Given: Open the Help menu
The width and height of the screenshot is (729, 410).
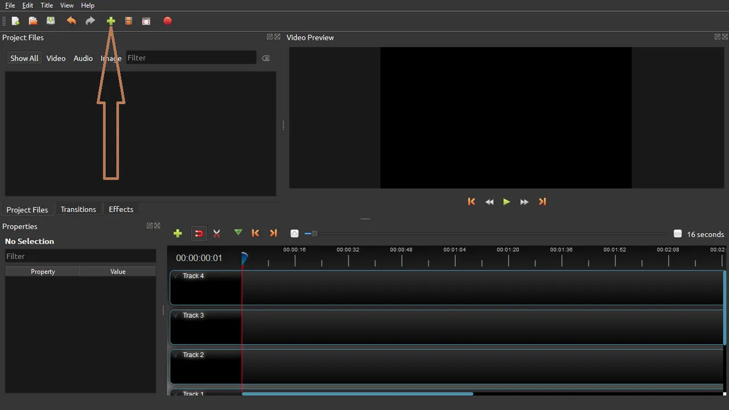Looking at the screenshot, I should [88, 5].
